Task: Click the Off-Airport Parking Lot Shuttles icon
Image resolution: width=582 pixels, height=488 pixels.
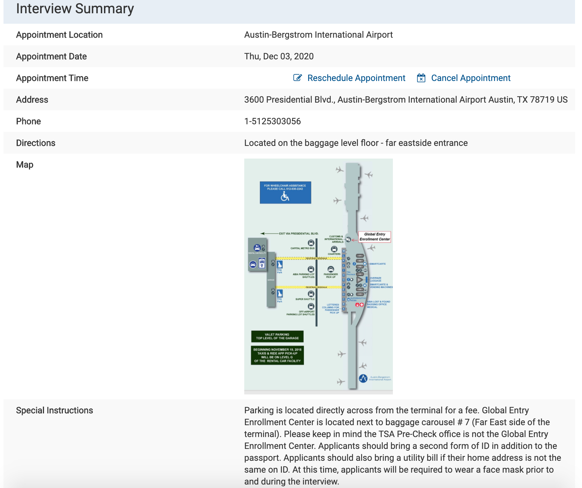Action: [x=311, y=306]
